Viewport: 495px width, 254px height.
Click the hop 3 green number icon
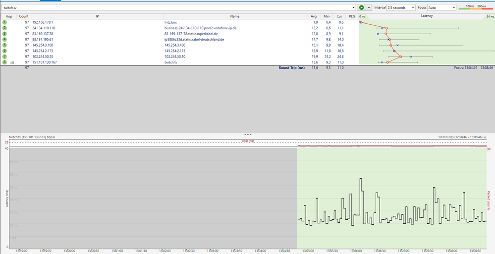coord(4,34)
